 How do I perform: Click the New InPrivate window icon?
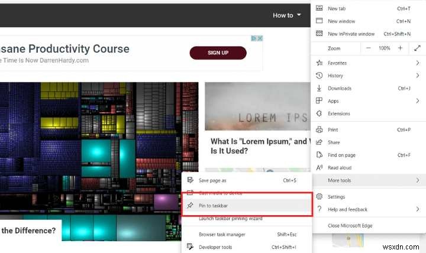319,33
